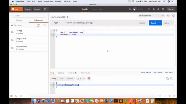Image resolution: width=186 pixels, height=104 pixels.
Task: Click the Import button
Action: point(28,9)
